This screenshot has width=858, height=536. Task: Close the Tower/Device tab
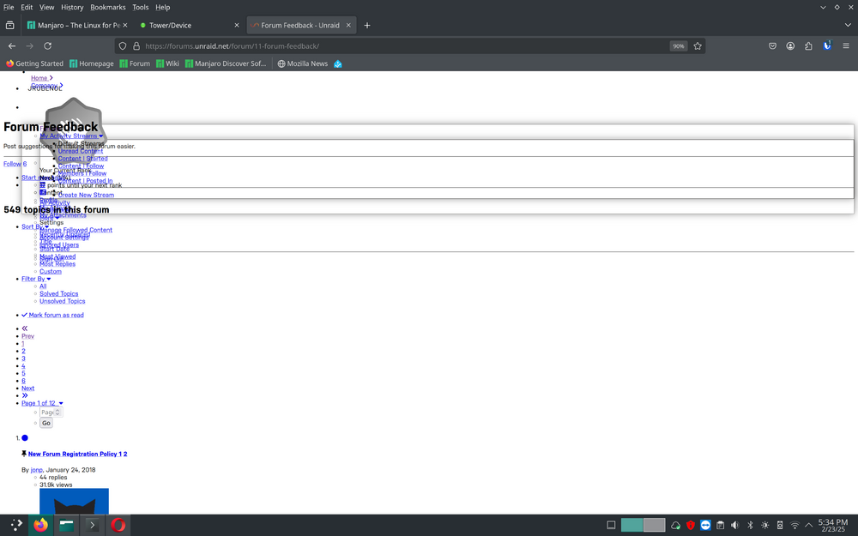click(237, 25)
